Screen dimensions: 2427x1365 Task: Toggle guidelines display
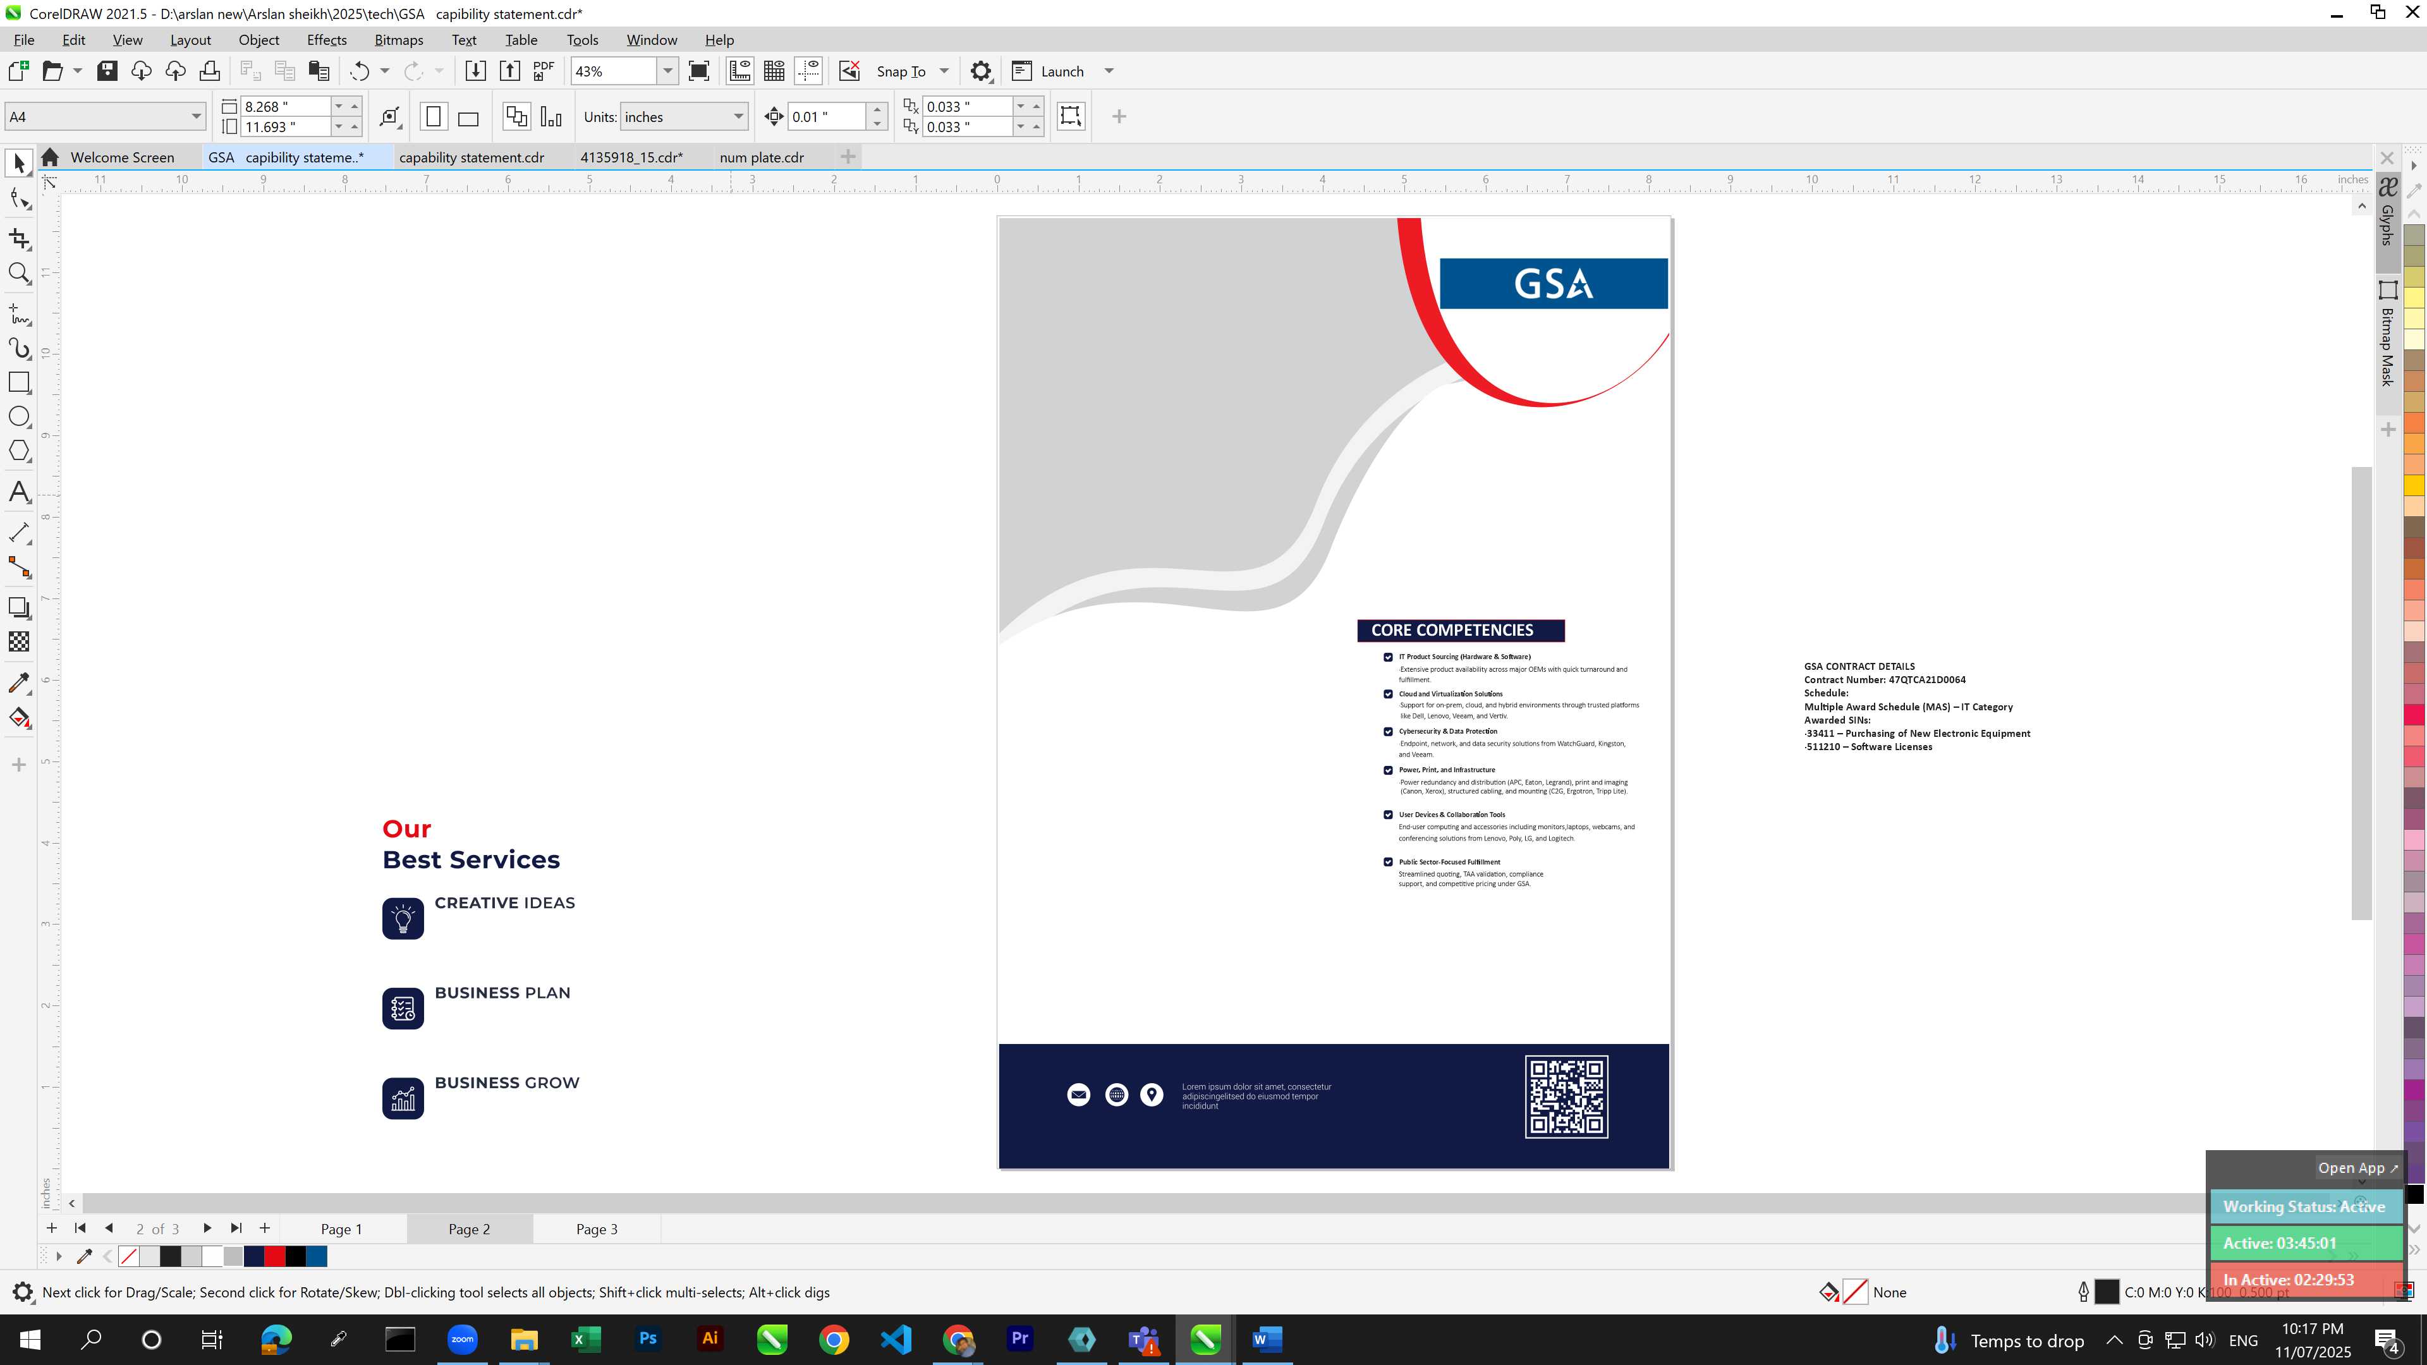pos(808,71)
